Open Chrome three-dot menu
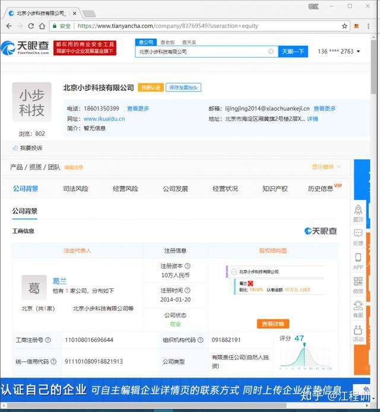Image resolution: width=380 pixels, height=412 pixels. coord(368,26)
